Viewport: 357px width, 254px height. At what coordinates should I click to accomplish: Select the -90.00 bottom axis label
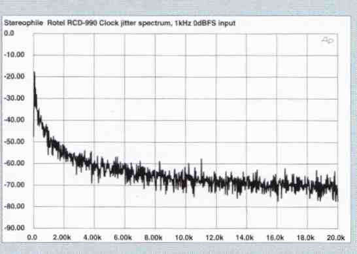coord(14,228)
